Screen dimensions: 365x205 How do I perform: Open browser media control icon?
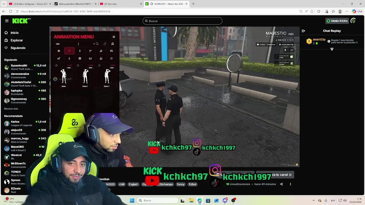point(327,11)
